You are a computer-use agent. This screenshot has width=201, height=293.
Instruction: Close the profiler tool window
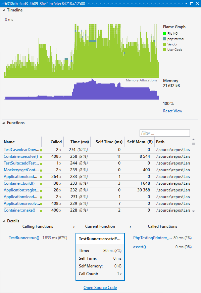click(197, 3)
